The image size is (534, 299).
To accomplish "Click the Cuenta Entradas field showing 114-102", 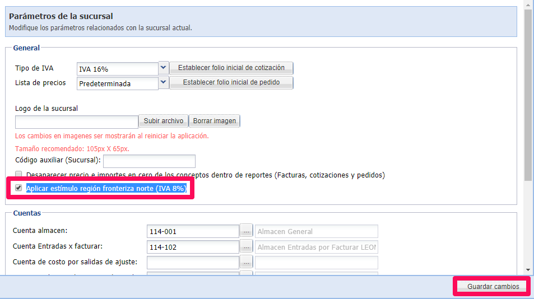I will pyautogui.click(x=193, y=247).
